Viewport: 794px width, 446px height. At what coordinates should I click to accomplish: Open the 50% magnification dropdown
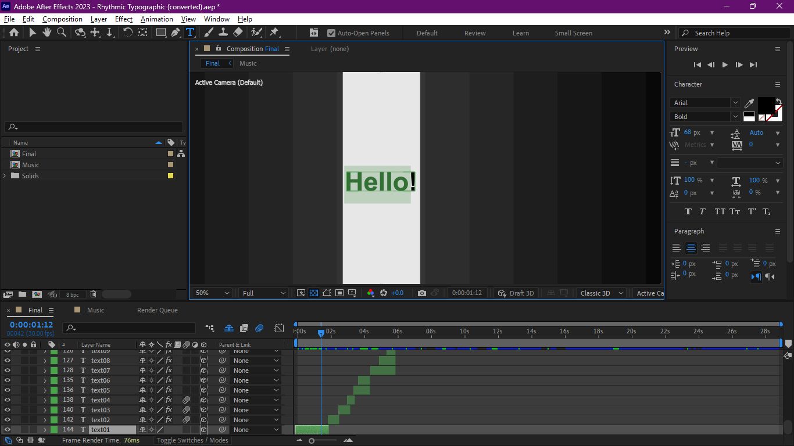(x=212, y=293)
